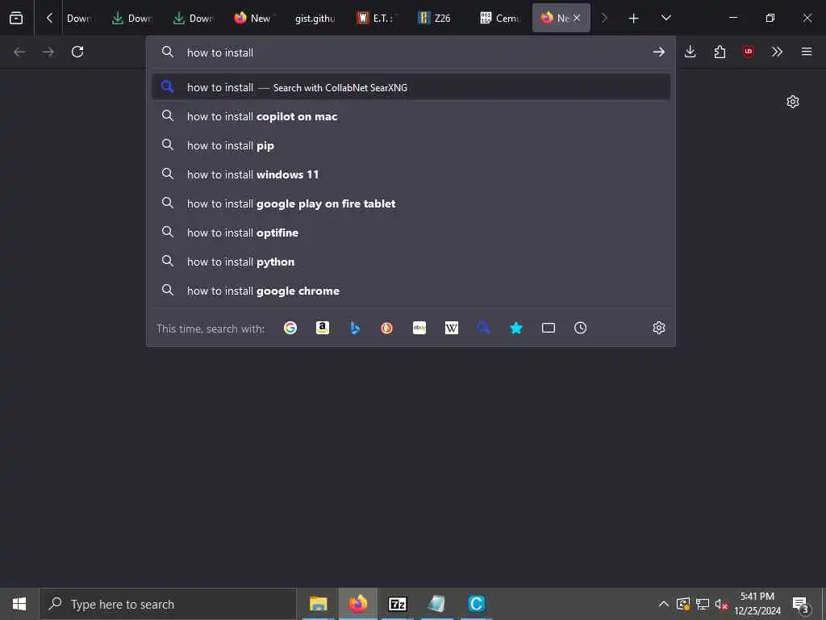Image resolution: width=826 pixels, height=620 pixels.
Task: Open the Firefox hamburger application menu
Action: click(807, 52)
